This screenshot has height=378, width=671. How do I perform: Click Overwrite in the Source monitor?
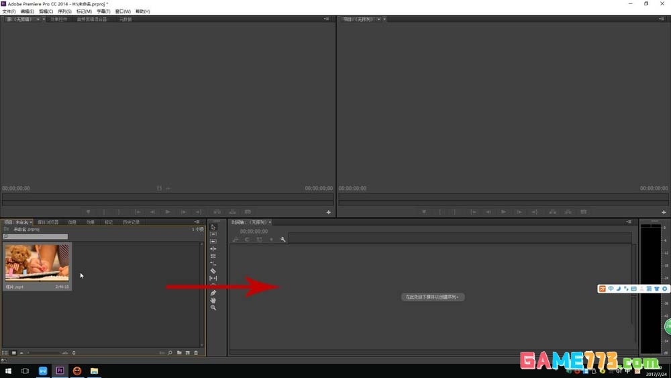tap(232, 212)
